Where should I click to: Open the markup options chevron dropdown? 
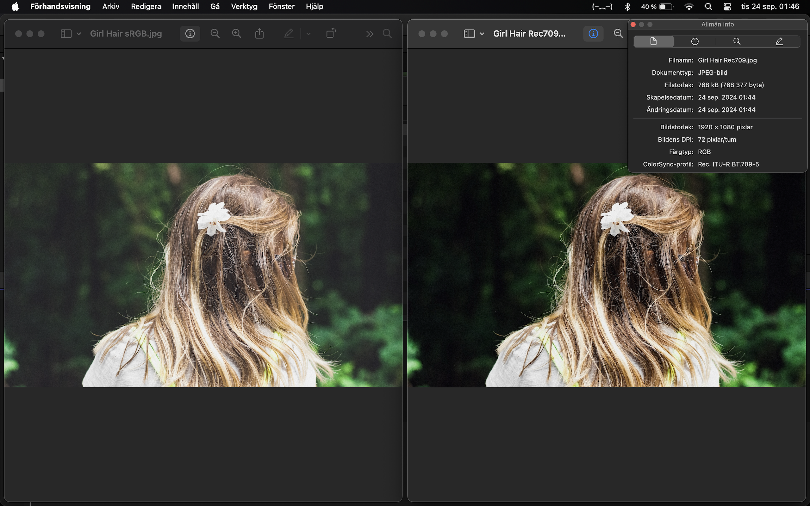pos(308,34)
